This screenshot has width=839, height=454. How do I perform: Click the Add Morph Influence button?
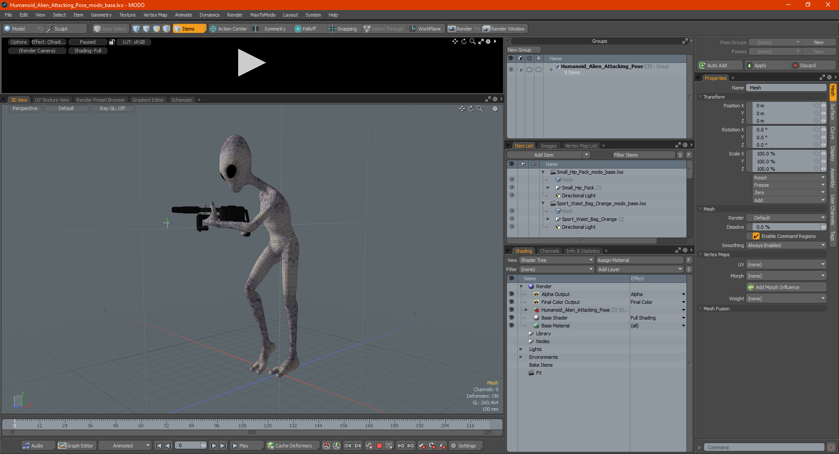coord(786,287)
